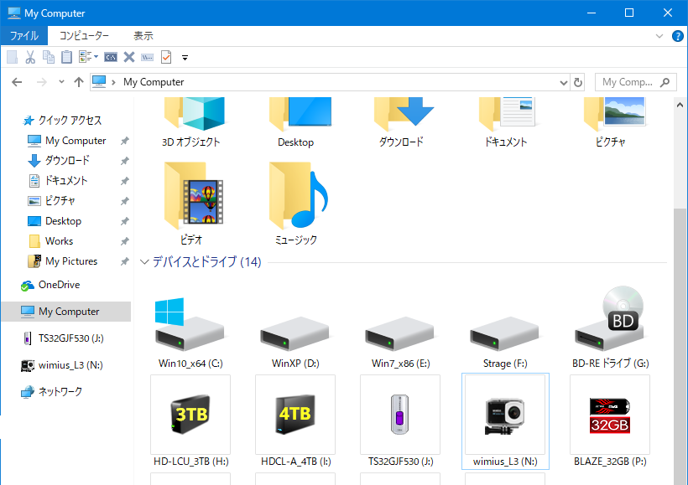Select the ピクチャ folder in main pane

pos(610,121)
